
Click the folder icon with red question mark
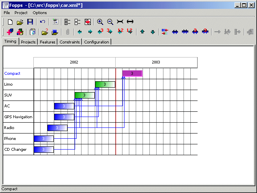tap(45, 32)
